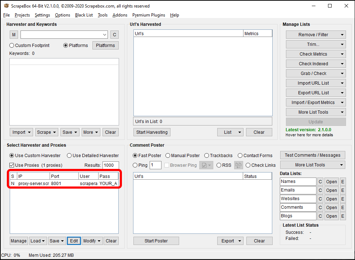Open the Load dropdown for proxies
This screenshot has height=260, width=355.
[x=38, y=241]
